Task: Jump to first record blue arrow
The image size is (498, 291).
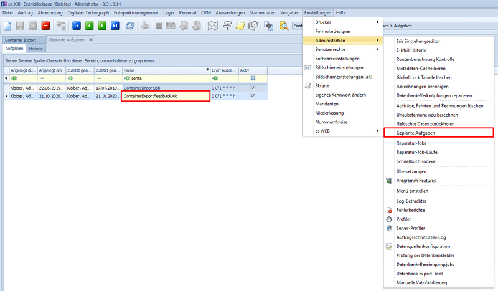Action: tap(76, 26)
